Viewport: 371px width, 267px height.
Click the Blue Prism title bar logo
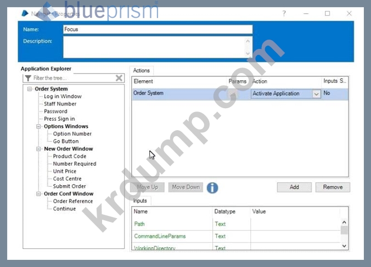(24, 13)
